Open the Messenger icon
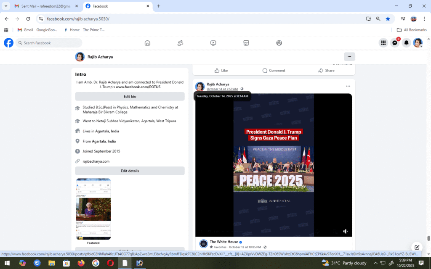 coord(395,43)
